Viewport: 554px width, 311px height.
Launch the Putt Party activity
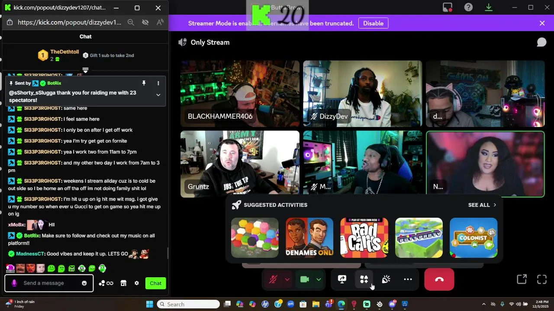click(x=419, y=238)
